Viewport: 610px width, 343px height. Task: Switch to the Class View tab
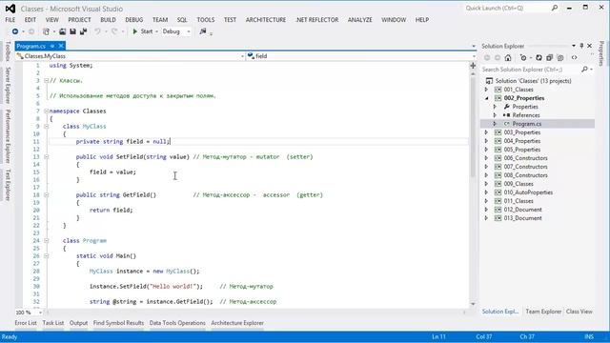(579, 312)
